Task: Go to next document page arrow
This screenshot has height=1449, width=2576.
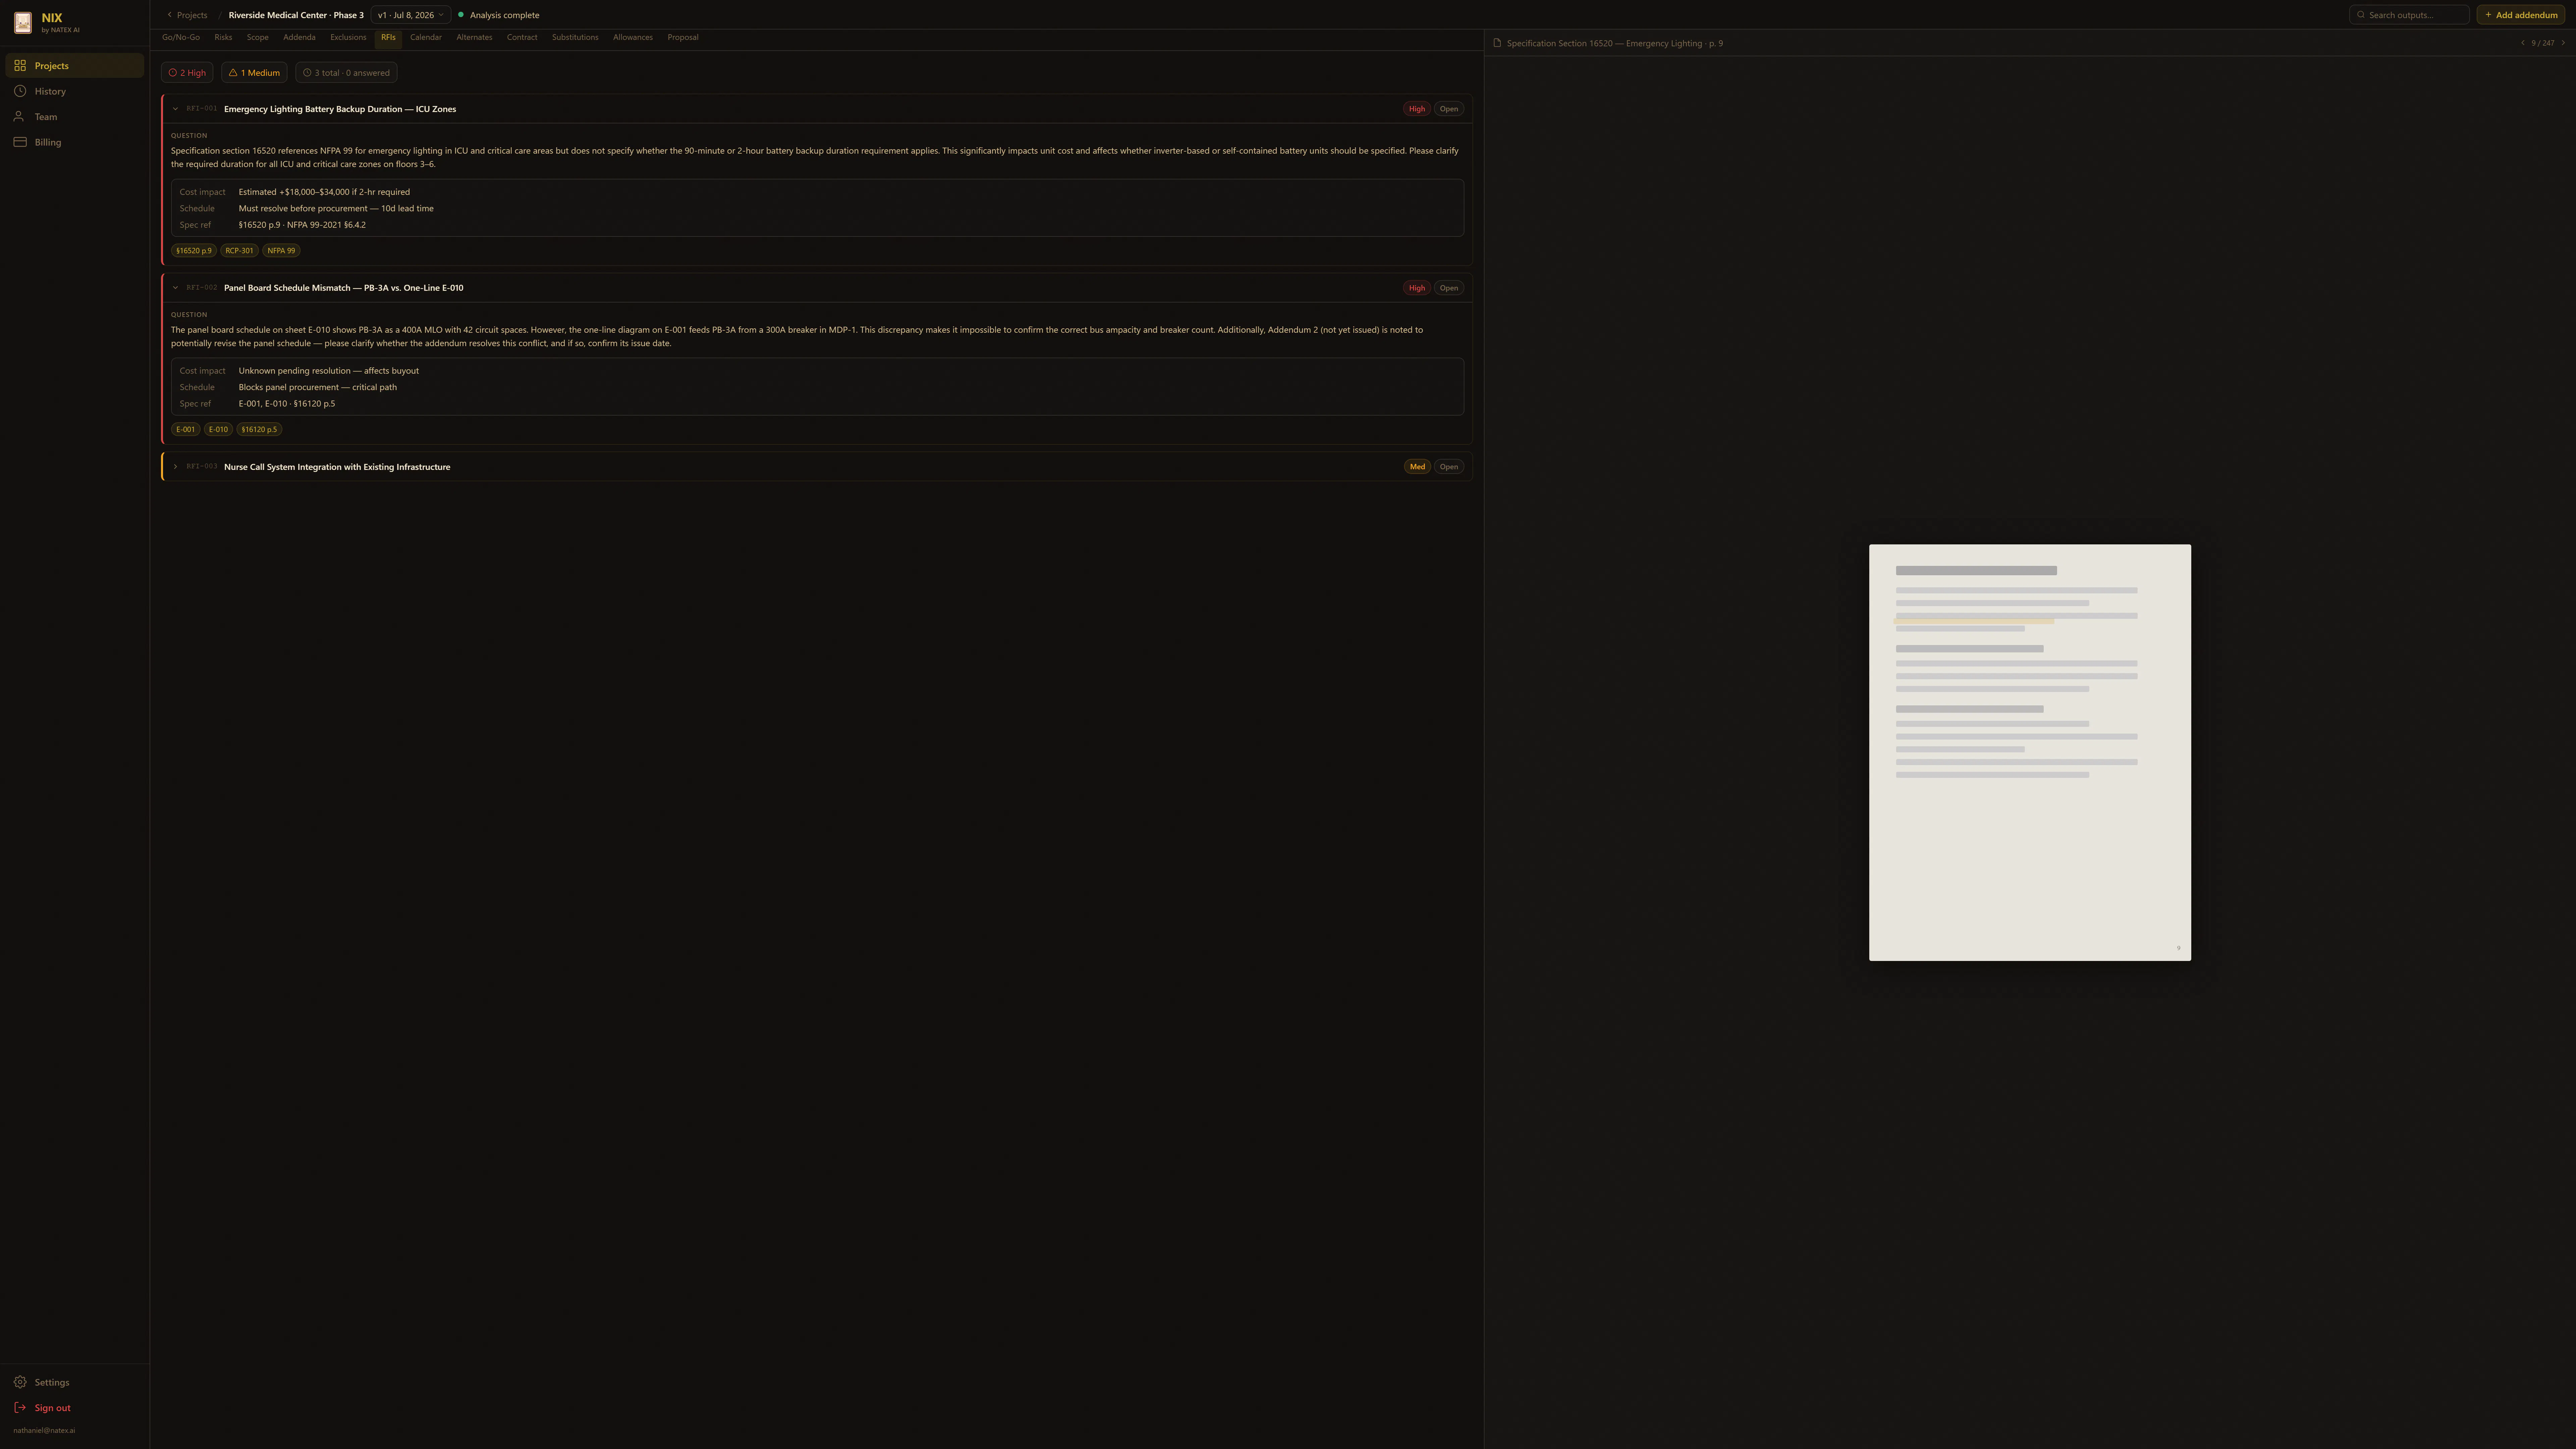Action: pyautogui.click(x=2563, y=43)
